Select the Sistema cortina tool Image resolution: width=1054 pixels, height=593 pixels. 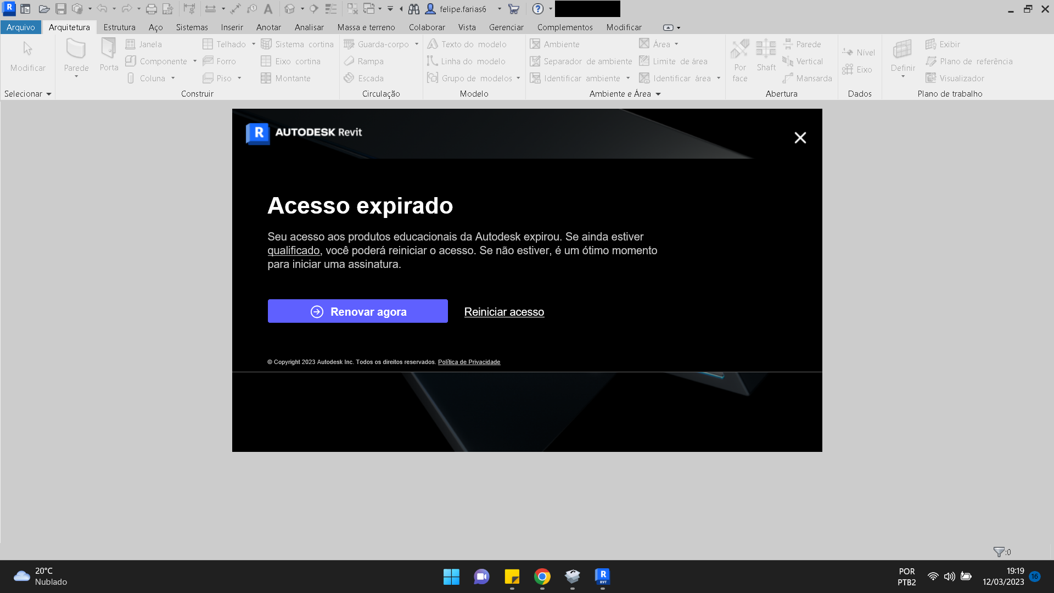298,44
